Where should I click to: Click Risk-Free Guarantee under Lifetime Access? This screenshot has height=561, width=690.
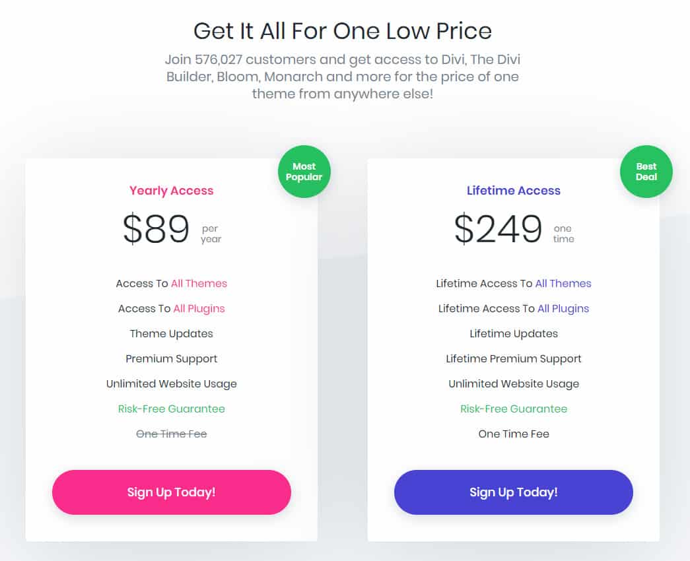[514, 409]
